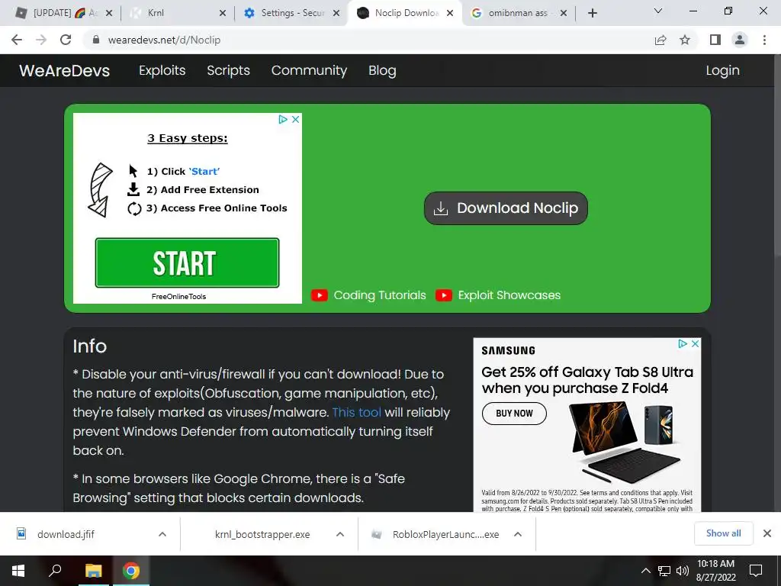Image resolution: width=781 pixels, height=586 pixels.
Task: Open the taskbar clock and date
Action: pyautogui.click(x=715, y=571)
